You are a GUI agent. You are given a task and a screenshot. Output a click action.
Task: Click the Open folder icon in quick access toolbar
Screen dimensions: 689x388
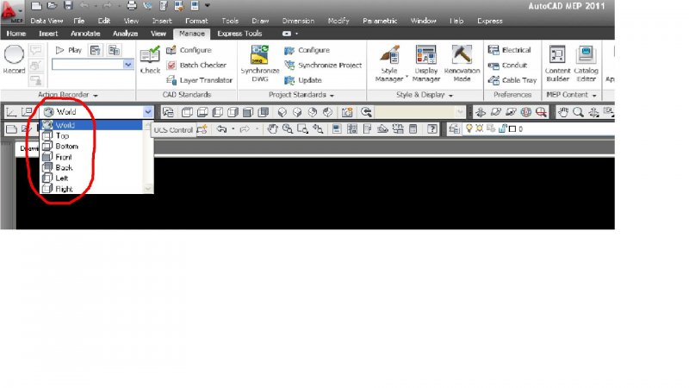[52, 6]
